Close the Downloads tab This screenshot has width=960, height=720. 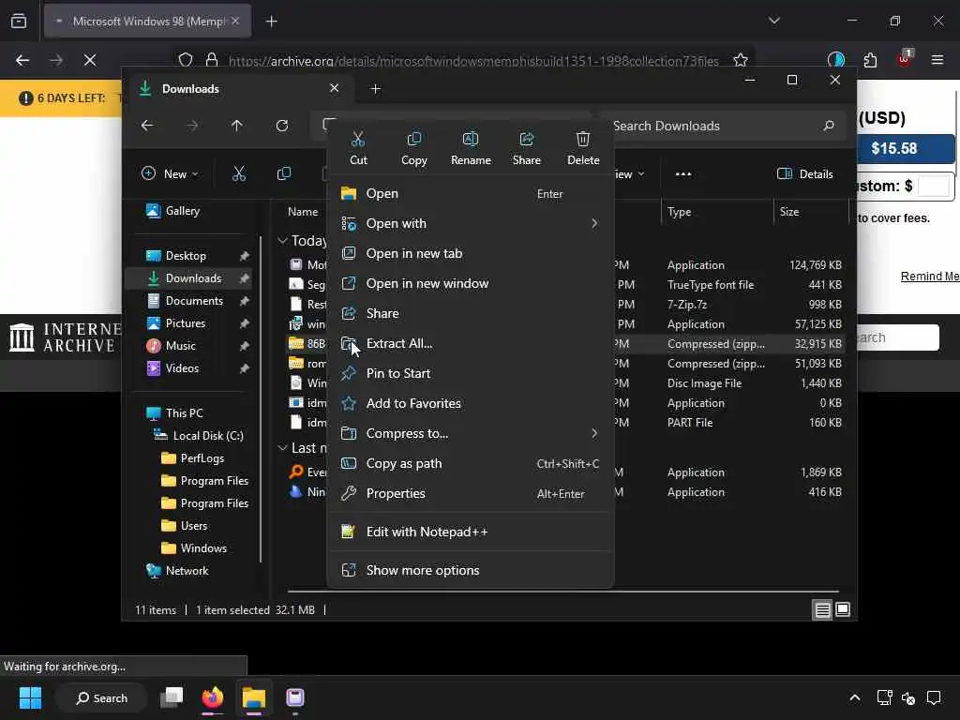click(x=335, y=88)
